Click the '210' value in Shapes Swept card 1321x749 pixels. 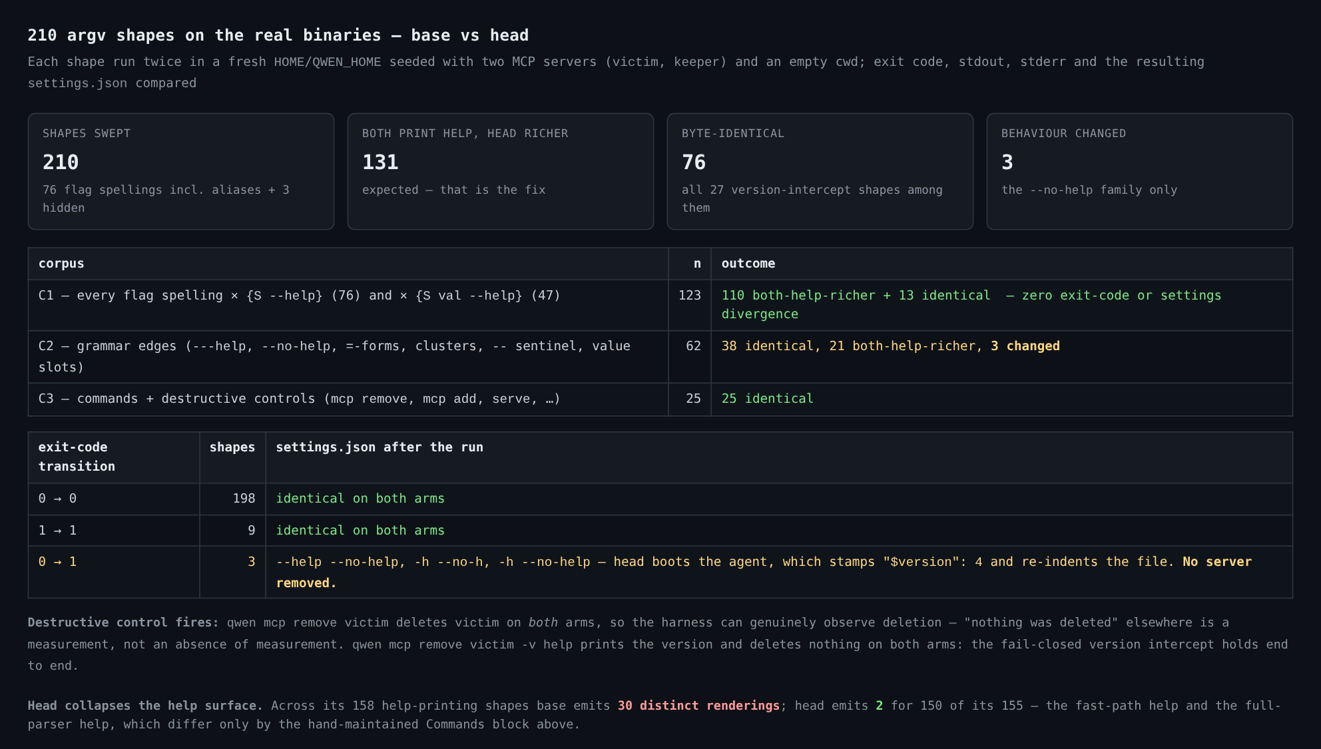click(61, 162)
